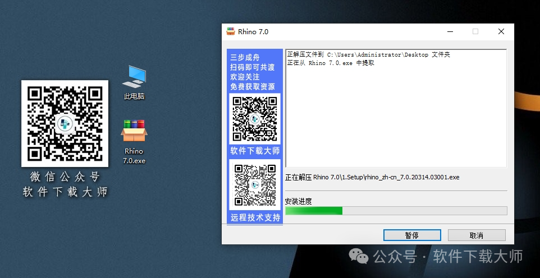This screenshot has width=540, height=278.
Task: Minimize the Rhino 7.0 window
Action: [450, 31]
